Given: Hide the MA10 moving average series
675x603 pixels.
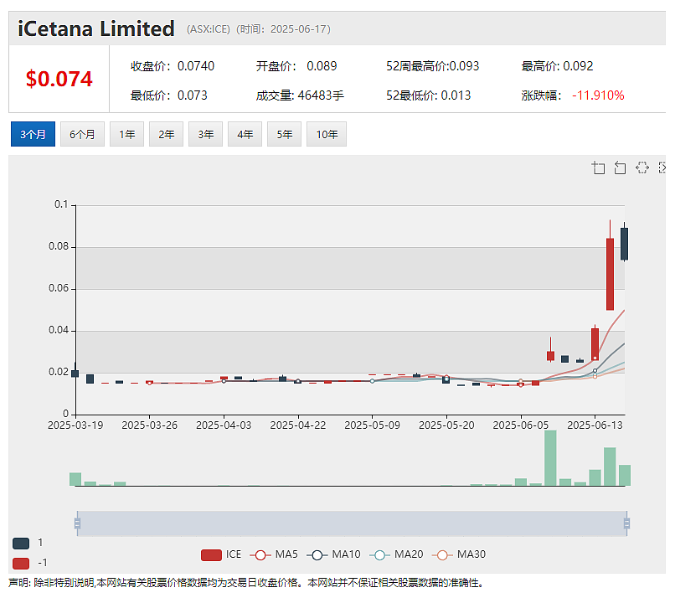Looking at the screenshot, I should coord(333,554).
